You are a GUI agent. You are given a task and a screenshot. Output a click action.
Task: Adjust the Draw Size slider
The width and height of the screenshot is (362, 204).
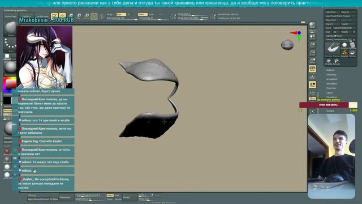coord(193,18)
